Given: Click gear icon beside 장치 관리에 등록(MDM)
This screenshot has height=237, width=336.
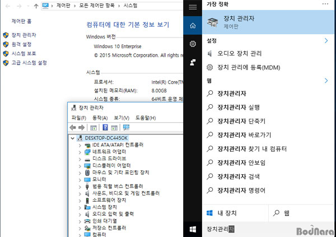Looking at the screenshot, I should pos(210,68).
